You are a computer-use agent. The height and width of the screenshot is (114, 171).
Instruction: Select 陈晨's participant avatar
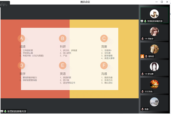tap(154, 102)
